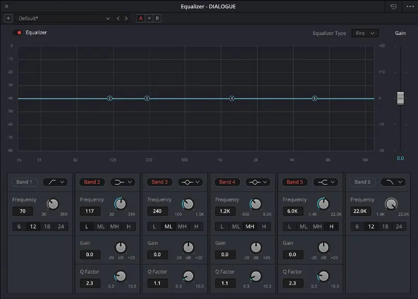
Task: Open Band 2 low-shelf filter shape dropdown
Action: coord(123,182)
